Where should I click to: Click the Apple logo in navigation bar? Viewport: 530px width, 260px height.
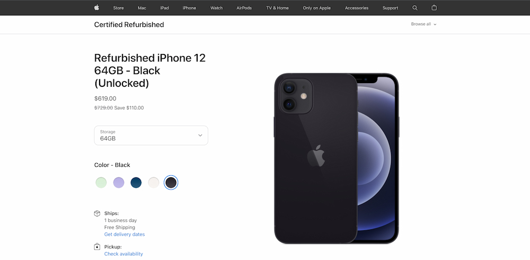(x=96, y=7)
